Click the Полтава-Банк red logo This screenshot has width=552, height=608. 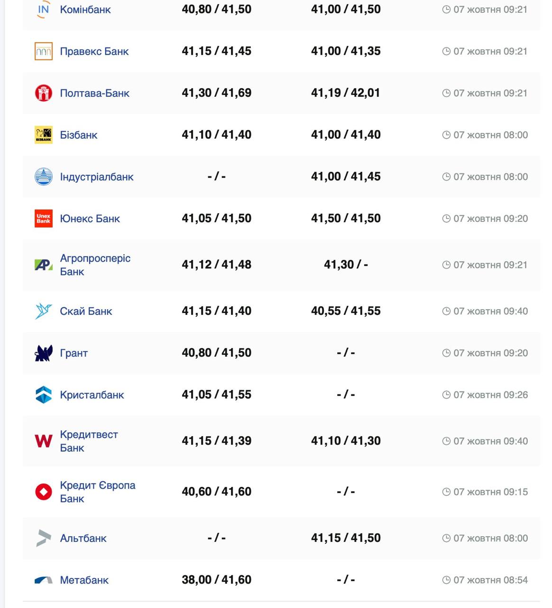point(43,93)
